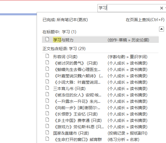The image size is (166, 143).
Task: Open 《生命打开的窗口》熊育群 result
Action: [100, 140]
